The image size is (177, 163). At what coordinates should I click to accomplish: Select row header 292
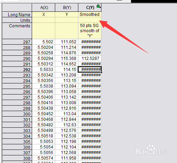coord(17,70)
